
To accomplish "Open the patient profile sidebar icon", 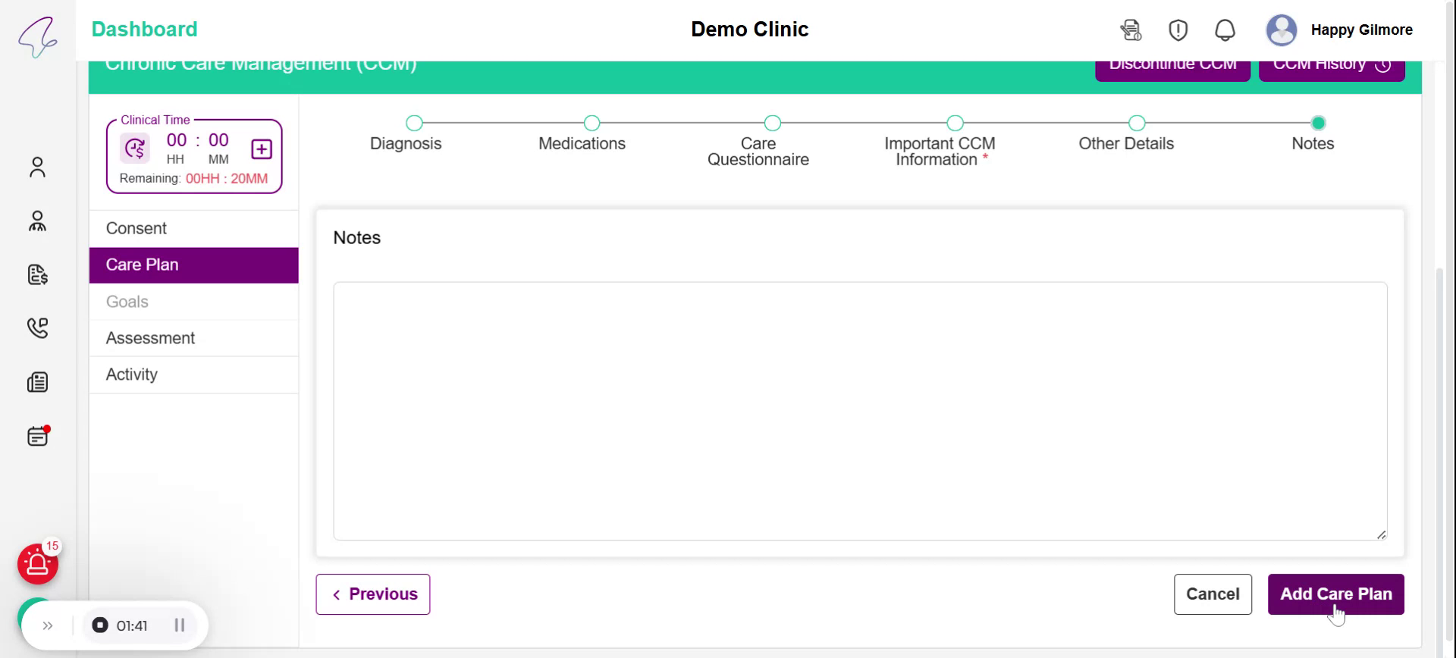I will point(37,167).
